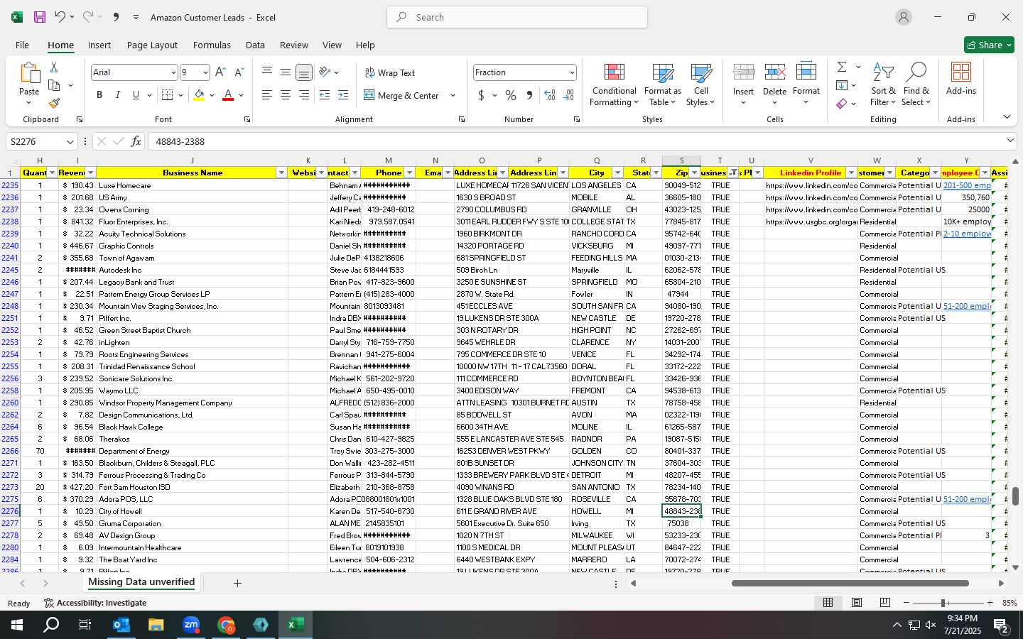Open the Data tab
Viewport: 1023px width, 639px height.
[255, 45]
